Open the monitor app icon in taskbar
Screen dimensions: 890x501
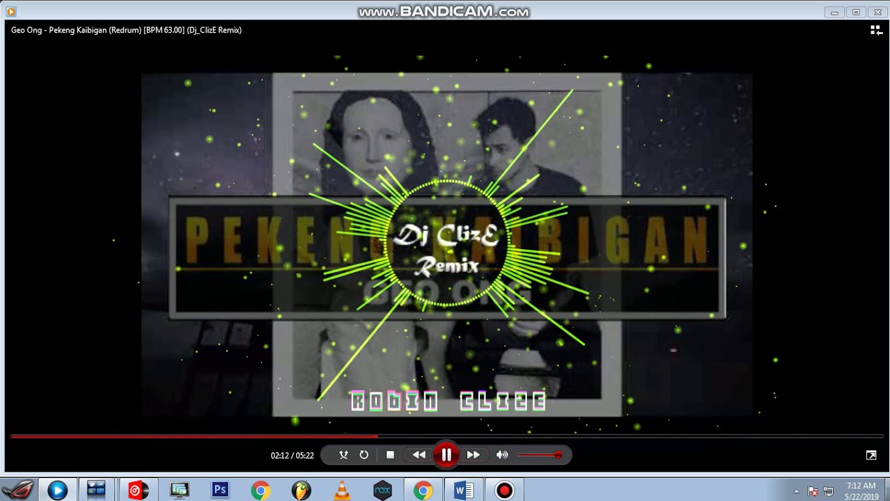tap(179, 491)
